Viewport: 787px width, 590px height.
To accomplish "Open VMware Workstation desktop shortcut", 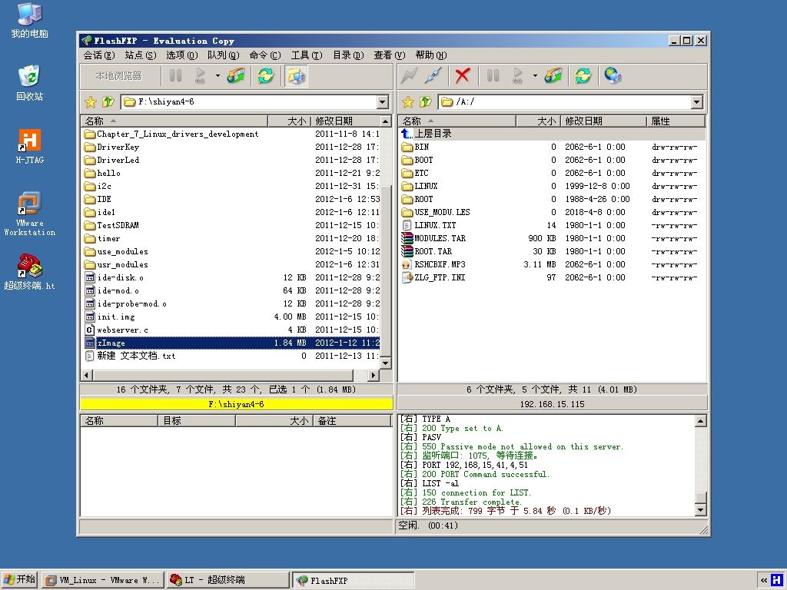I will coord(30,214).
